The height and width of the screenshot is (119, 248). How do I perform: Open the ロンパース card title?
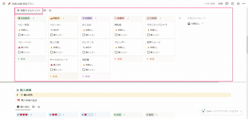click(x=88, y=42)
